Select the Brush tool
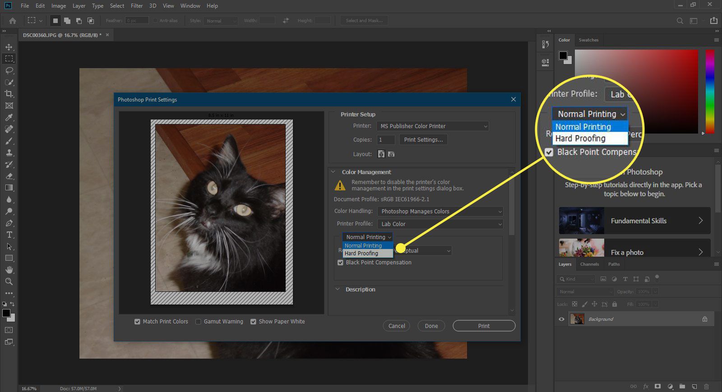 point(9,141)
